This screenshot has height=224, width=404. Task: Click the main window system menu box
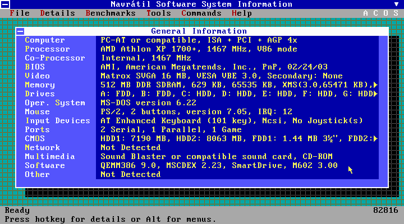(5, 4)
